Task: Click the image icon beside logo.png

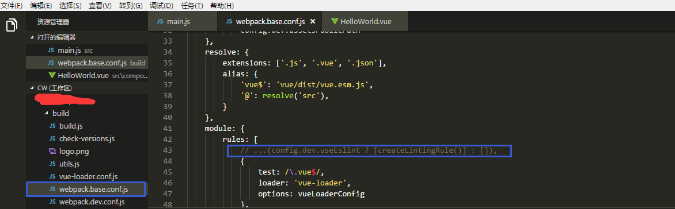Action: pyautogui.click(x=52, y=151)
